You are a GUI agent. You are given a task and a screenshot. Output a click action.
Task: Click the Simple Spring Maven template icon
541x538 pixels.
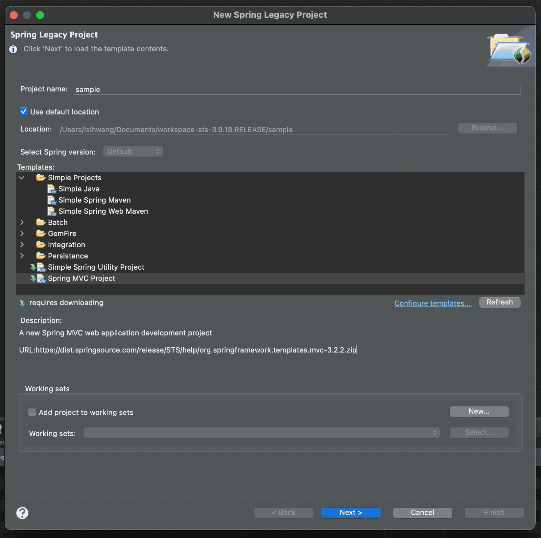52,200
